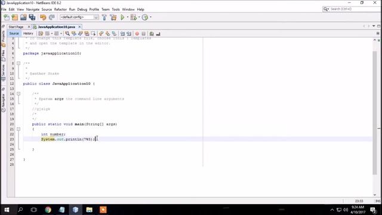Screen dimensions: 382x215
Task: Click the Uncomment editor toolbar icon
Action: (158, 33)
